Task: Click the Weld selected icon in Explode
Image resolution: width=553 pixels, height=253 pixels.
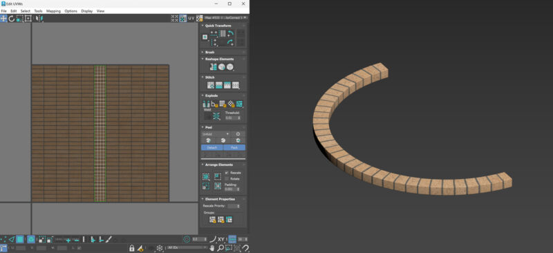Action: point(216,116)
